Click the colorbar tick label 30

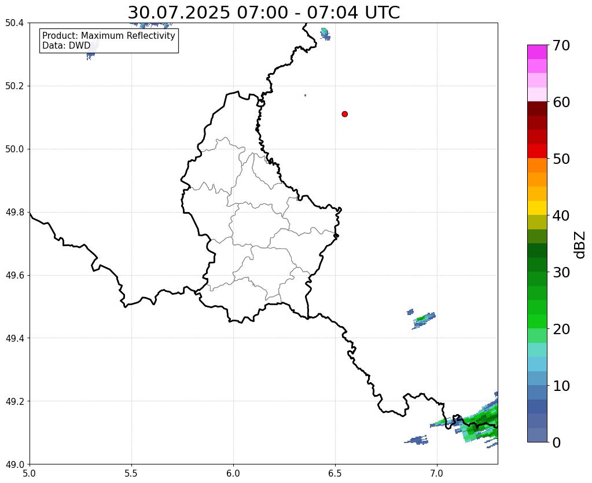(561, 272)
